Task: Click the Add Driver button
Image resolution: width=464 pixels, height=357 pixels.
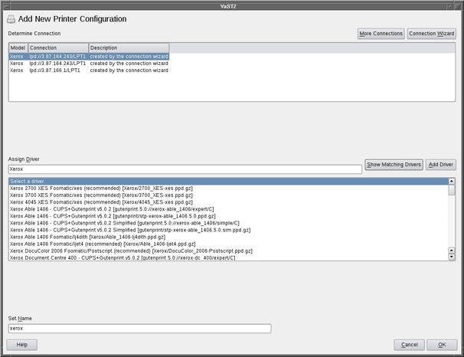Action: (440, 165)
